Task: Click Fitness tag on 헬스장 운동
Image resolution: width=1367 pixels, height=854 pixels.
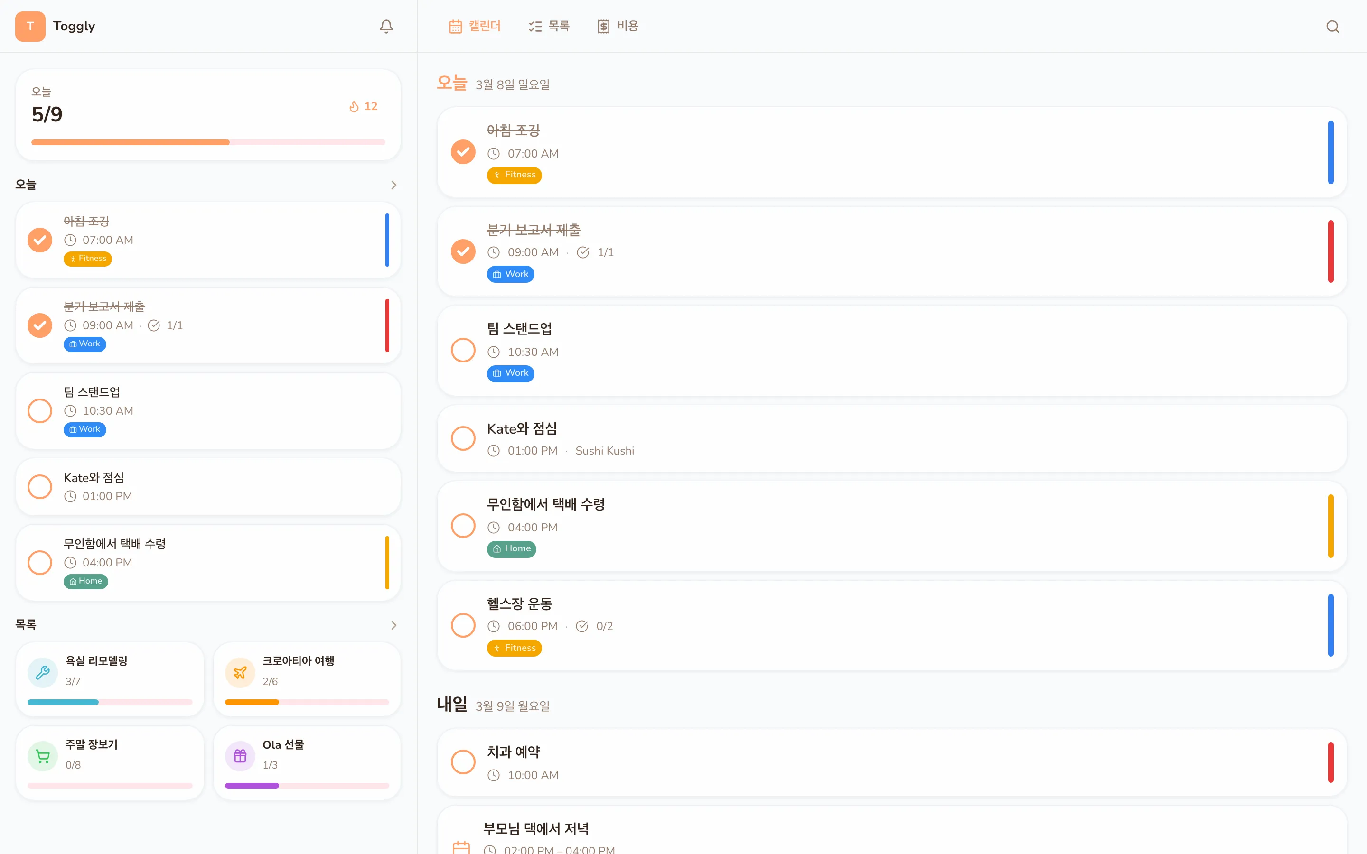Action: 514,649
